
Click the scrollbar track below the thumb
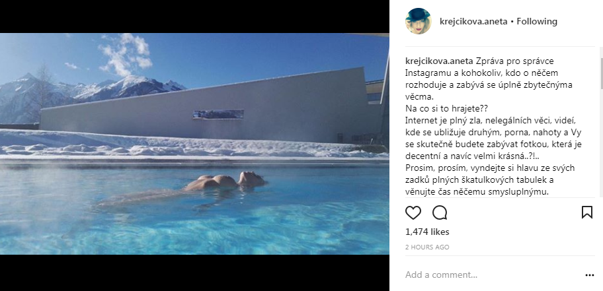coord(601,144)
